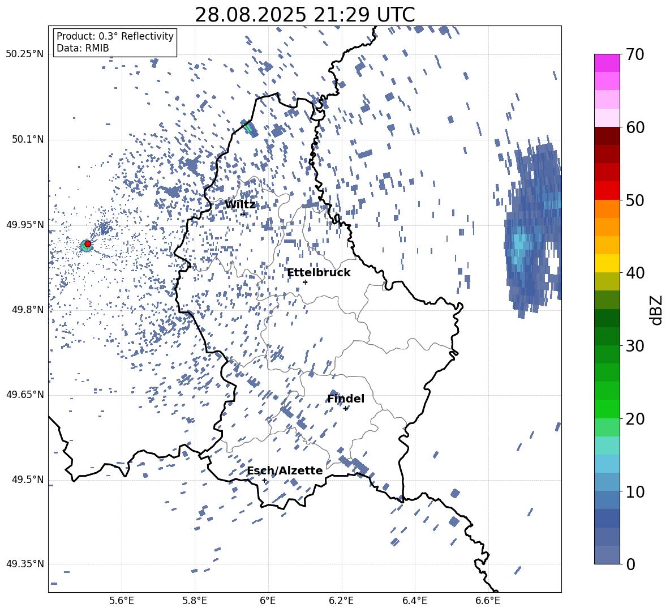This screenshot has height=612, width=670.
Task: Click the bright green colorbar segment at 20
Action: coord(607,409)
